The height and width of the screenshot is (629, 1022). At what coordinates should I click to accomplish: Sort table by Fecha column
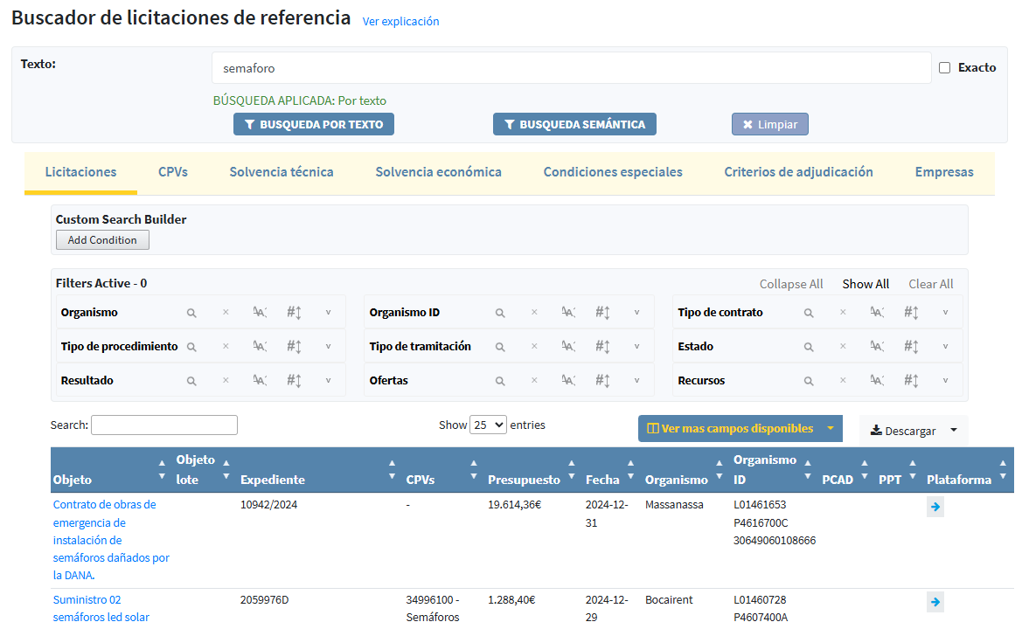pos(611,470)
